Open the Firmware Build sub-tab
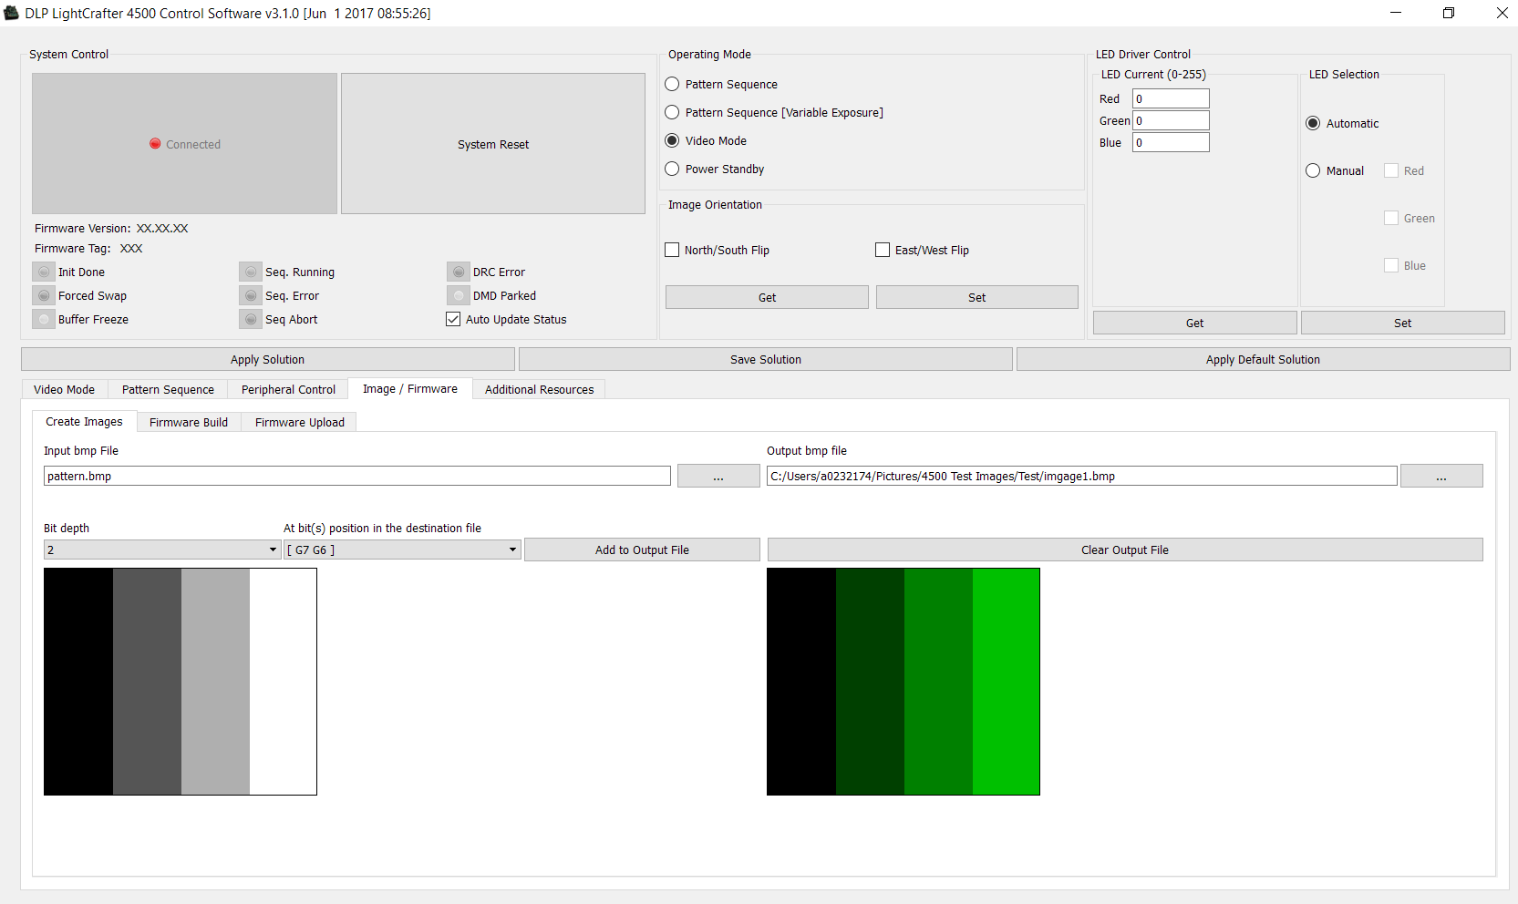1518x904 pixels. [189, 422]
